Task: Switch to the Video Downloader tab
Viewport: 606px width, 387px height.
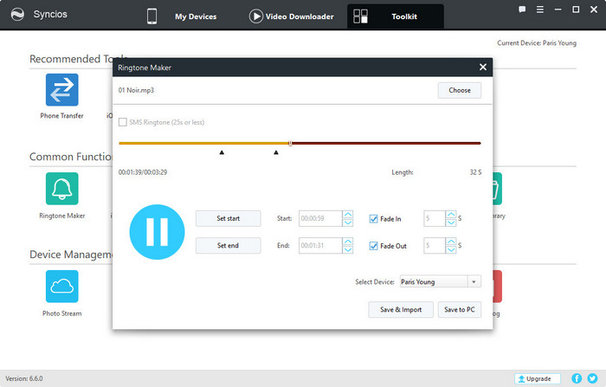Action: click(300, 16)
